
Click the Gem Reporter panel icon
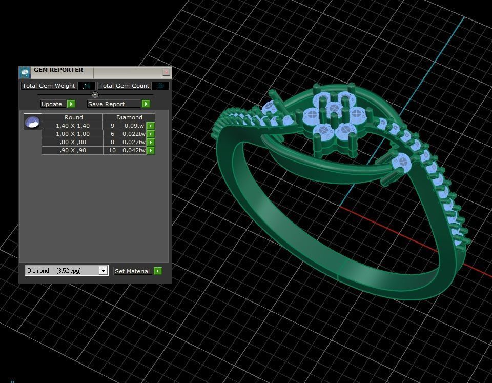click(25, 72)
